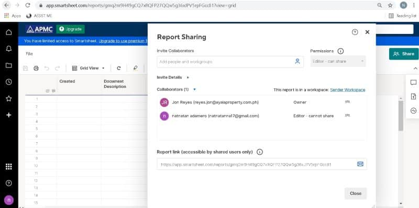This screenshot has height=208, width=419.
Task: Open Recents clock icon in sidebar
Action: point(9,82)
